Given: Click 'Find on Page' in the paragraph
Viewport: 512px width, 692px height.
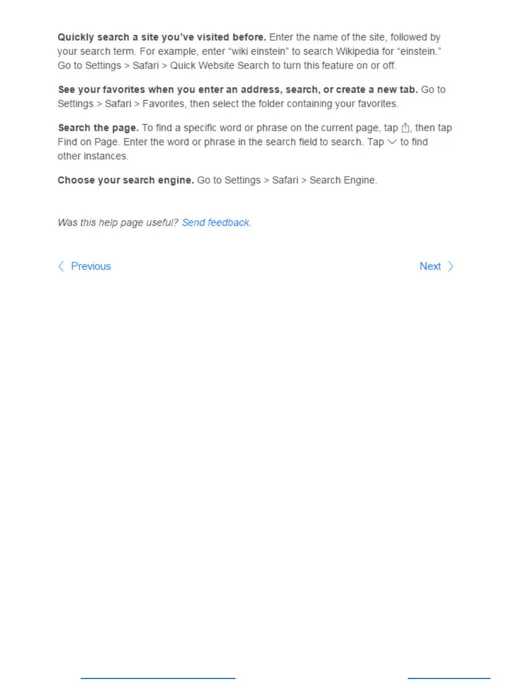Looking at the screenshot, I should click(88, 142).
